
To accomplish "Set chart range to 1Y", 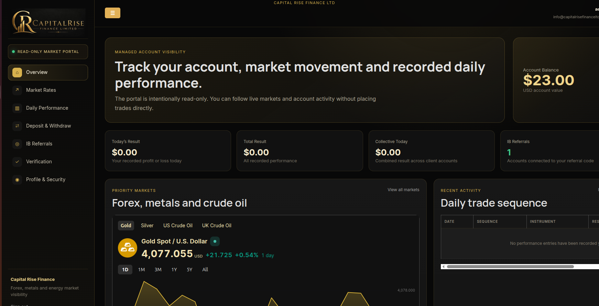I will click(x=174, y=270).
